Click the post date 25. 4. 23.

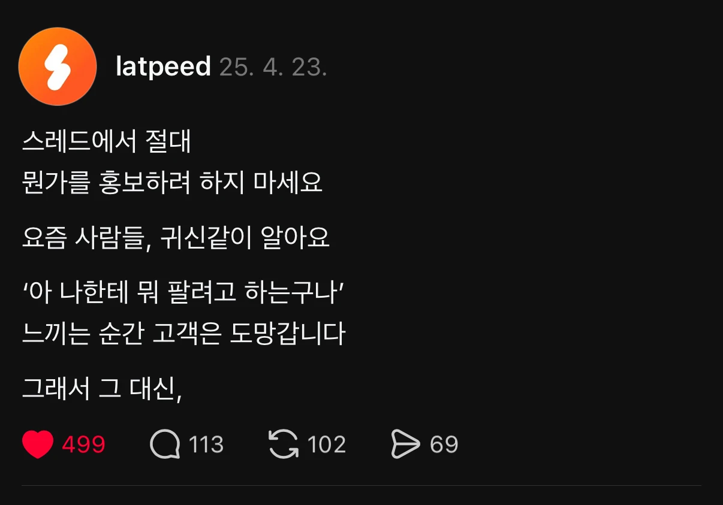pos(273,67)
